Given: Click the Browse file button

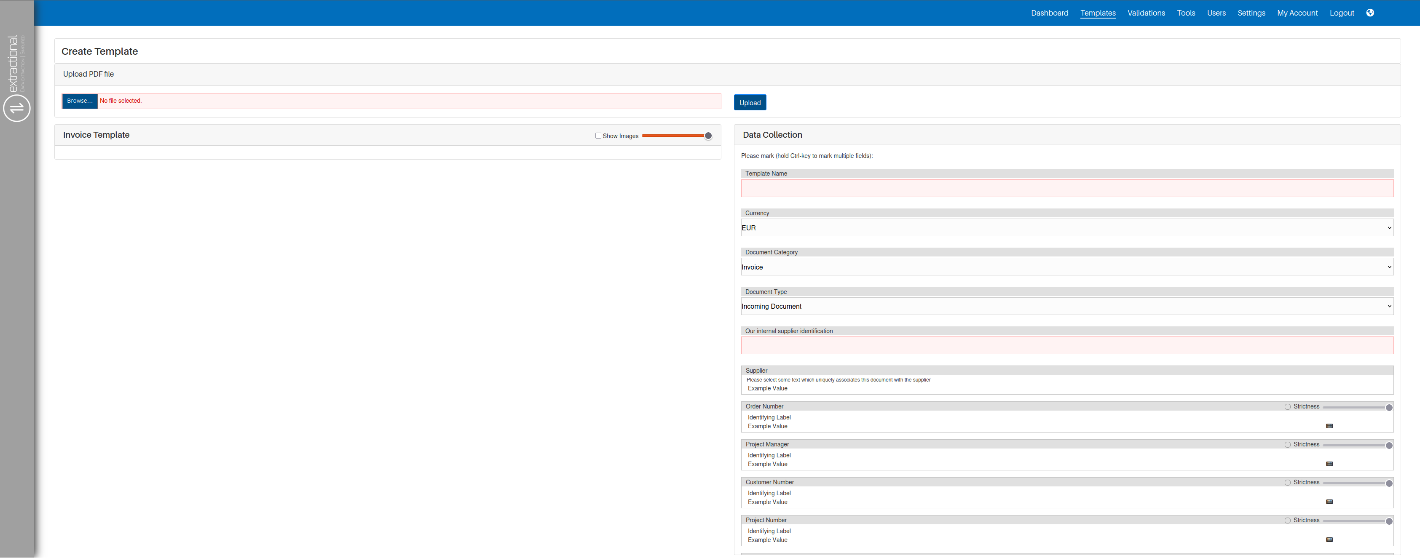Looking at the screenshot, I should click(x=79, y=101).
